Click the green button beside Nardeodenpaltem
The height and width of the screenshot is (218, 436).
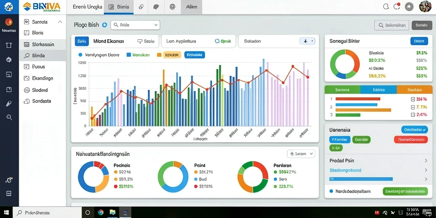(x=405, y=191)
